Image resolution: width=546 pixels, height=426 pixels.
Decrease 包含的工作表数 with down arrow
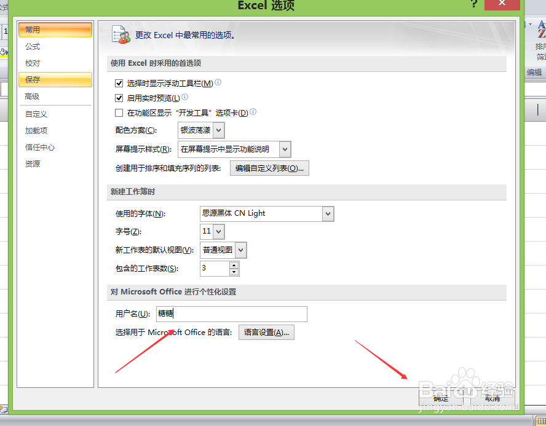234,272
